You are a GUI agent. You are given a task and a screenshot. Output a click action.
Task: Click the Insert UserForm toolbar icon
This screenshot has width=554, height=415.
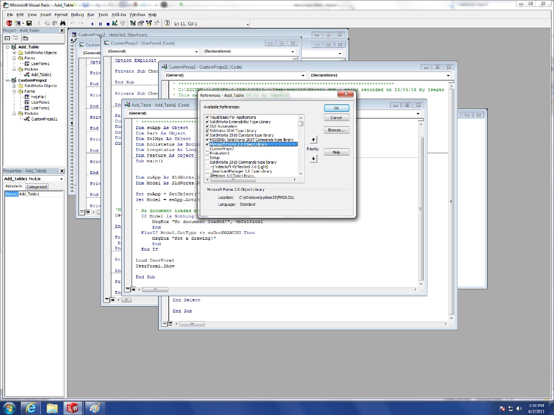pos(17,23)
